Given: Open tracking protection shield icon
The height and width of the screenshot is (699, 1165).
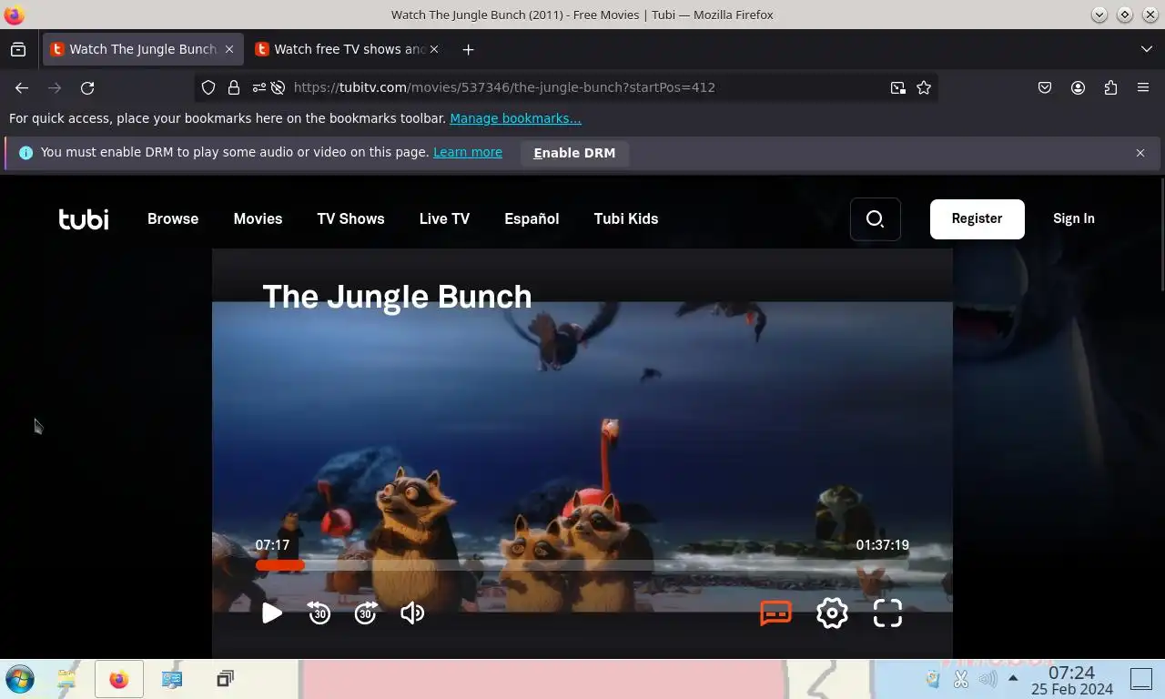Looking at the screenshot, I should [208, 87].
